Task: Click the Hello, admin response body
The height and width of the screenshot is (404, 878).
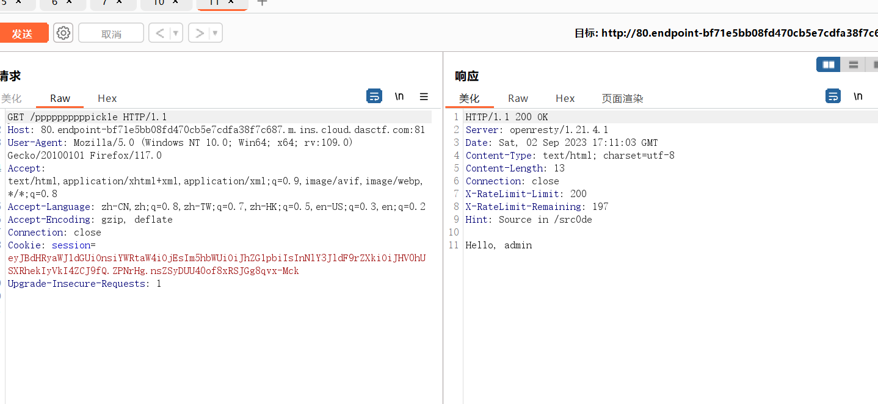Action: pos(499,245)
